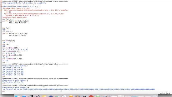This screenshot has width=172, height=97.
Task: Click the 'Ln: 55' status bar indicator
Action: (162, 93)
